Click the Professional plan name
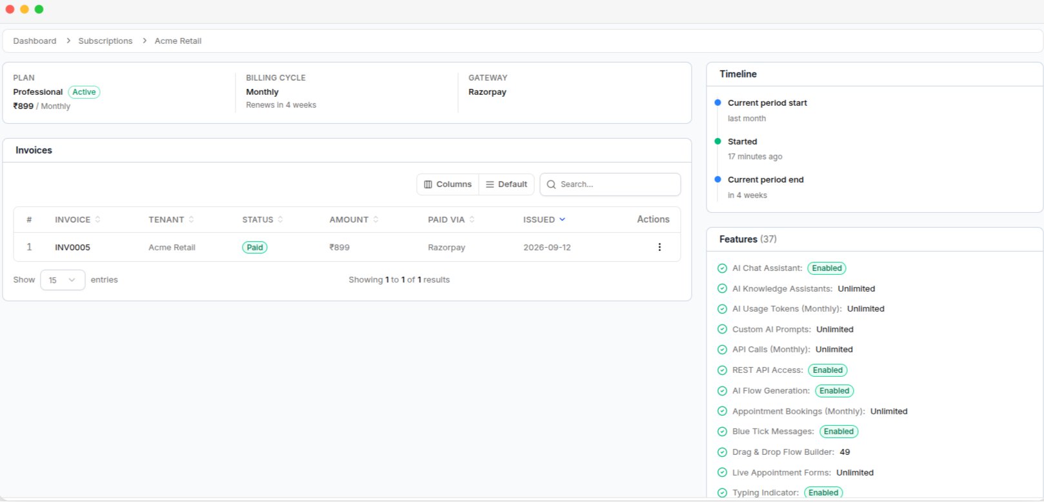The height and width of the screenshot is (502, 1044). (x=38, y=92)
